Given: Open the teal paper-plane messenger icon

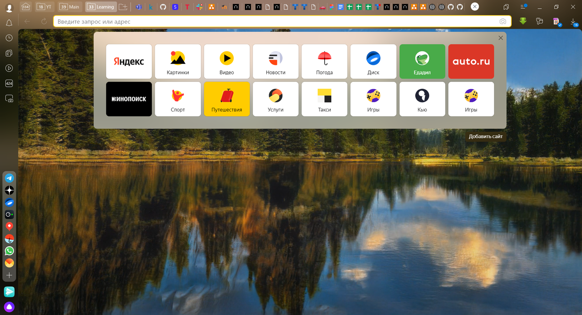Looking at the screenshot, I should click(x=9, y=292).
